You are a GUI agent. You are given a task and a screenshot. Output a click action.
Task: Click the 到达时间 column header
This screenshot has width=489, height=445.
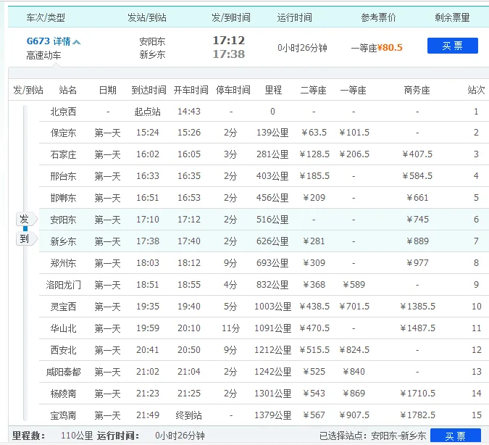click(149, 90)
